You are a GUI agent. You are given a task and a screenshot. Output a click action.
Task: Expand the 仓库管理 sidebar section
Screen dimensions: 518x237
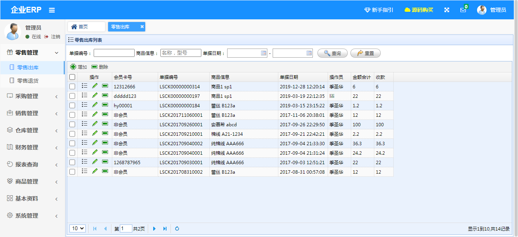pyautogui.click(x=32, y=130)
